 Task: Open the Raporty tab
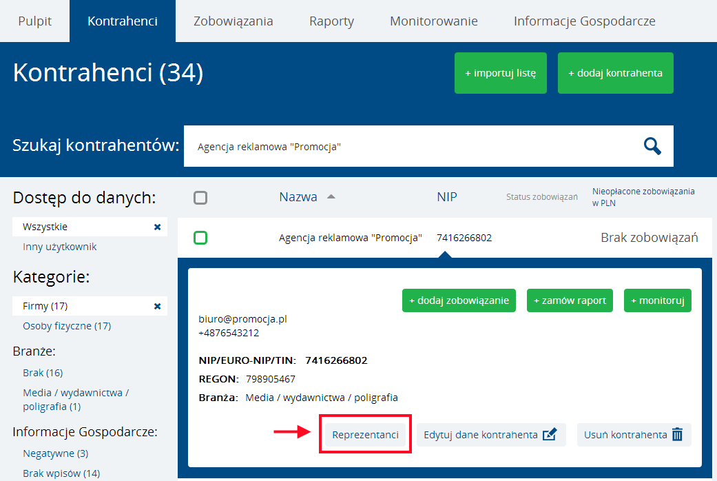(331, 21)
